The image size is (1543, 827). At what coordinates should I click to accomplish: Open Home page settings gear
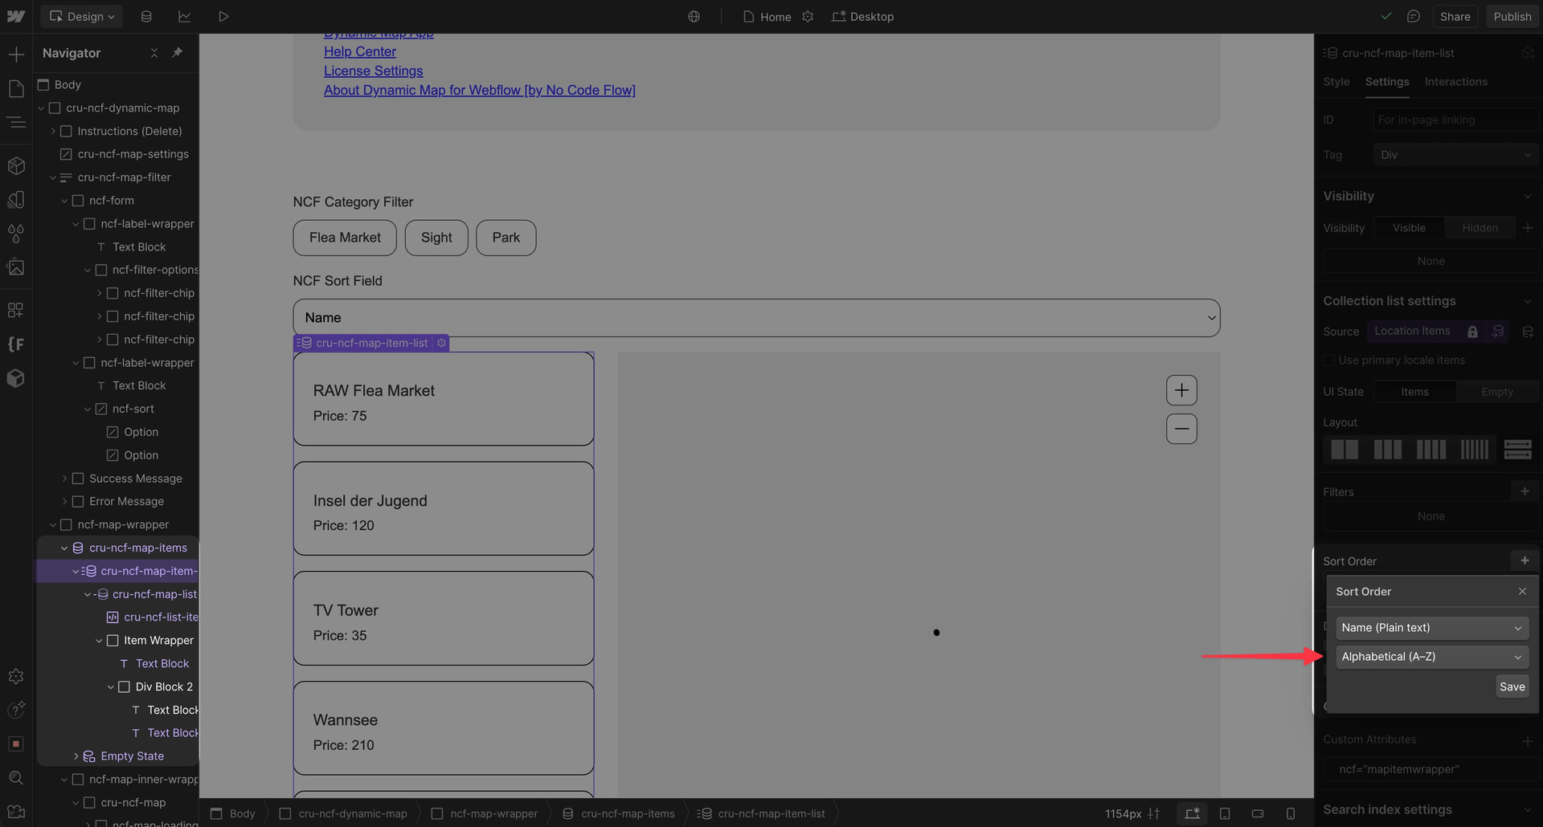[x=808, y=16]
